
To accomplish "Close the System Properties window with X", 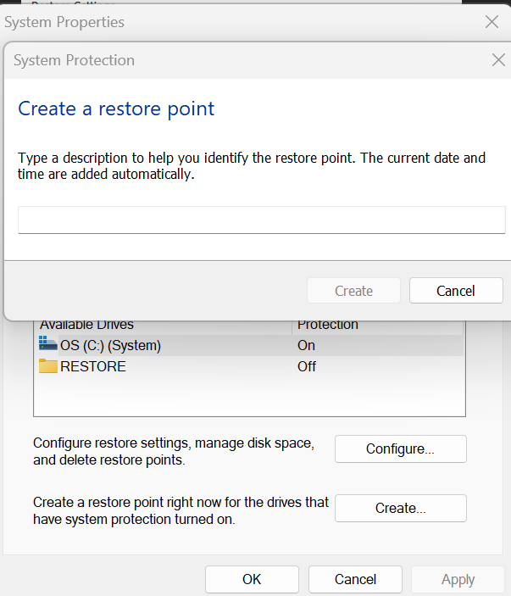I will 492,22.
